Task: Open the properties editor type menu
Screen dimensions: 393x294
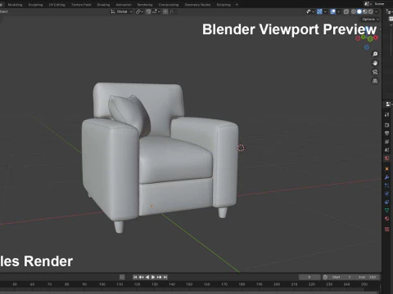Action: point(388,104)
